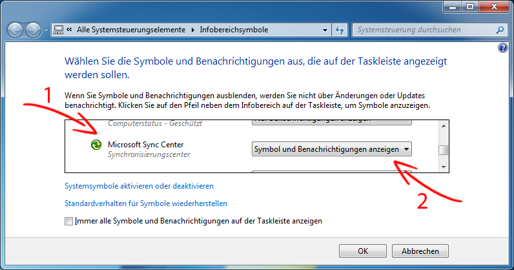Viewport: 514px width, 270px height.
Task: Click the Synchronisierungscenter description text
Action: tap(149, 154)
